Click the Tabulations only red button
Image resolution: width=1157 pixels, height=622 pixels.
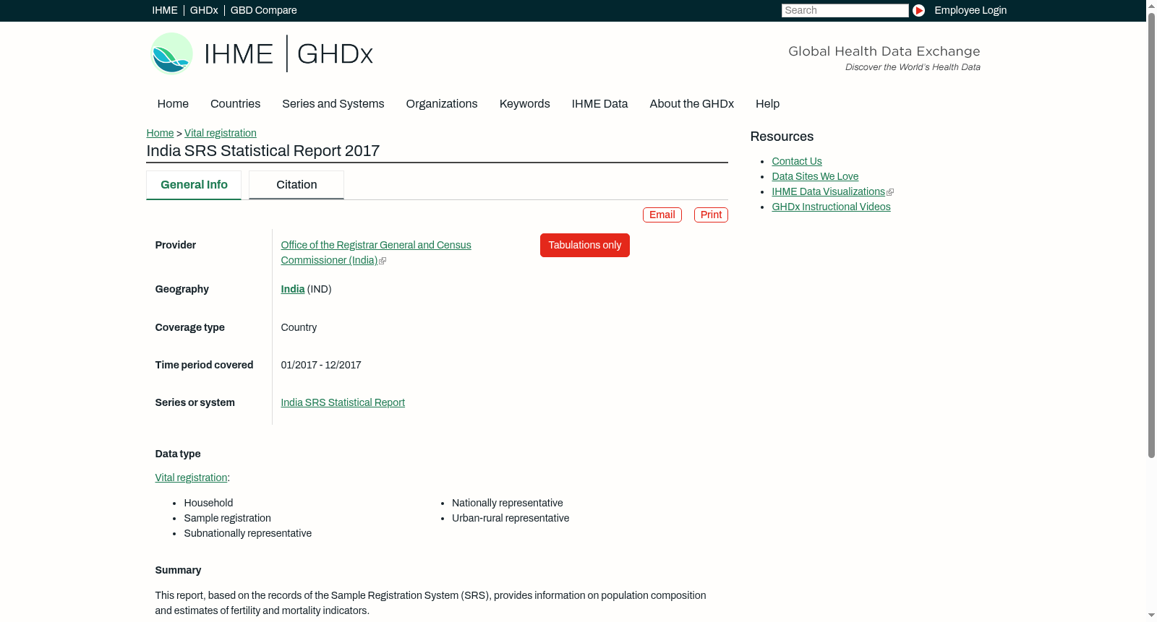pos(584,246)
